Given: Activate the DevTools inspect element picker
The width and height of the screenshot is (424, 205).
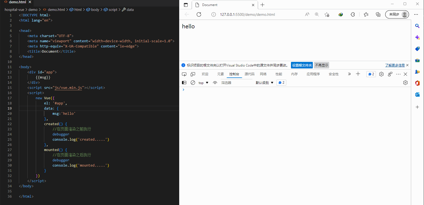Looking at the screenshot, I should pyautogui.click(x=184, y=74).
